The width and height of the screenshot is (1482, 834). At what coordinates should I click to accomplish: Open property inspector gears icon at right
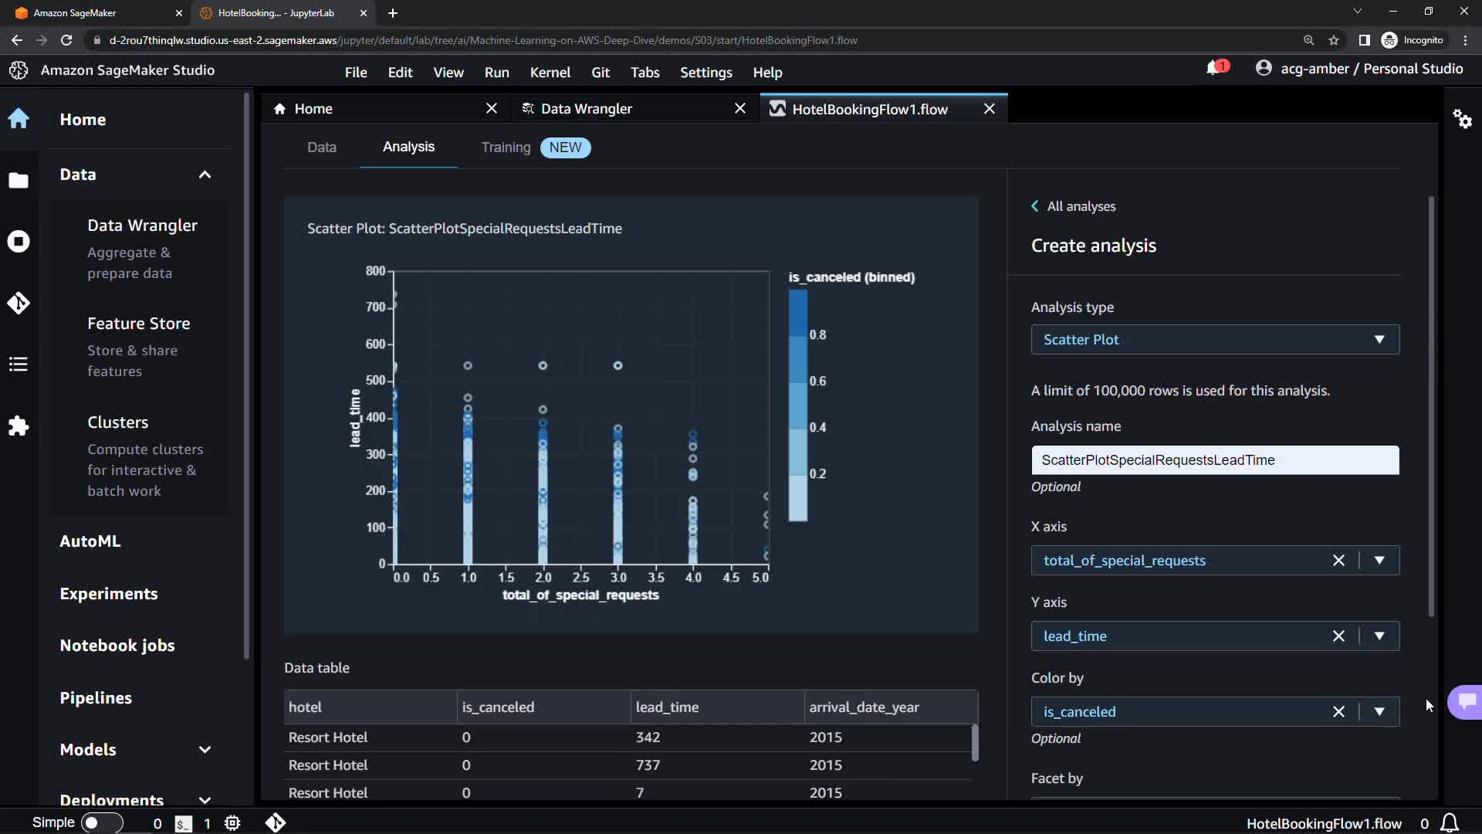tap(1462, 119)
